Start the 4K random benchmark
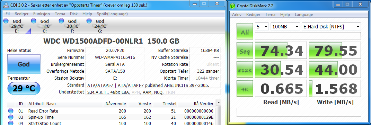Image resolution: width=371 pixels, height=125 pixels. [x=245, y=89]
